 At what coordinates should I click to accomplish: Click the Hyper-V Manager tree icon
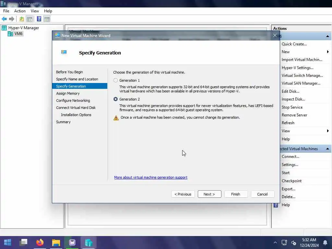[x=4, y=28]
